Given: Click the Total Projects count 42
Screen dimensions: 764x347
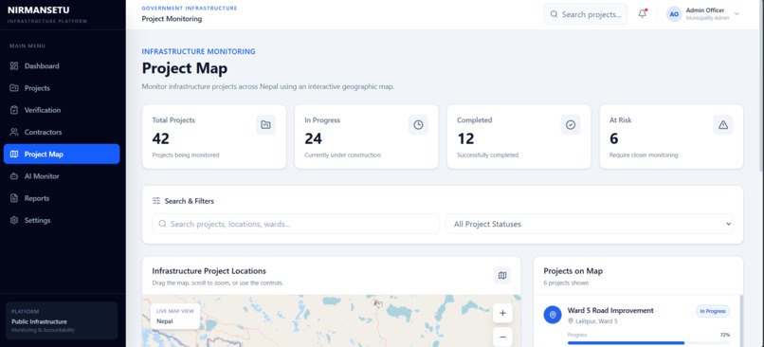Looking at the screenshot, I should click(161, 139).
